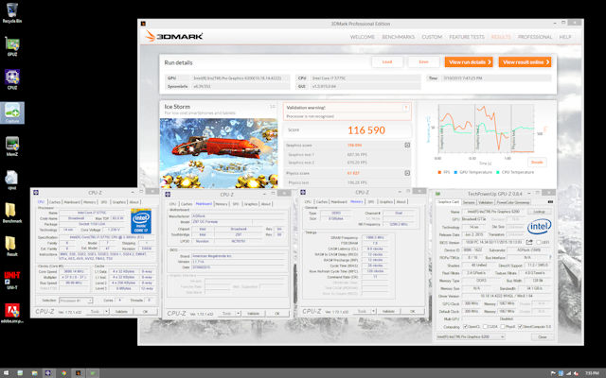Screen dimensions: 606x378
Task: Open the Recycle Bin desktop icon
Action: point(12,12)
